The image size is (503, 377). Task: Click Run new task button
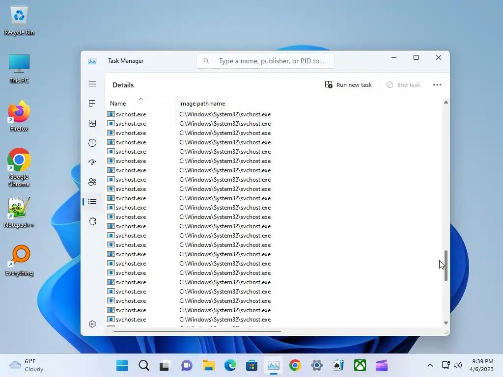(x=348, y=84)
